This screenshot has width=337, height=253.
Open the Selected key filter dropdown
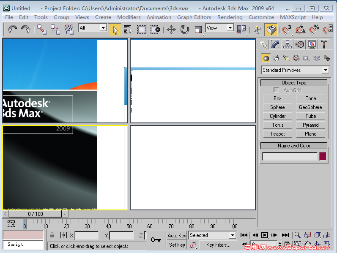[x=212, y=235]
